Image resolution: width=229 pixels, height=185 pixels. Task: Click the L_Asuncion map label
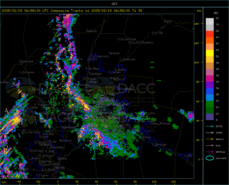tap(127, 59)
